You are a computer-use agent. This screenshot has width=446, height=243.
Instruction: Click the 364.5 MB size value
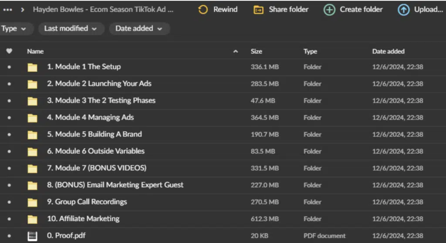point(264,118)
